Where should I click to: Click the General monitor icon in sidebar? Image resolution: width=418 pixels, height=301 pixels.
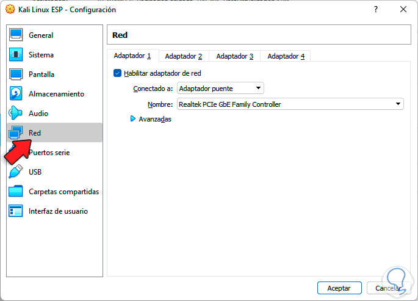click(16, 35)
